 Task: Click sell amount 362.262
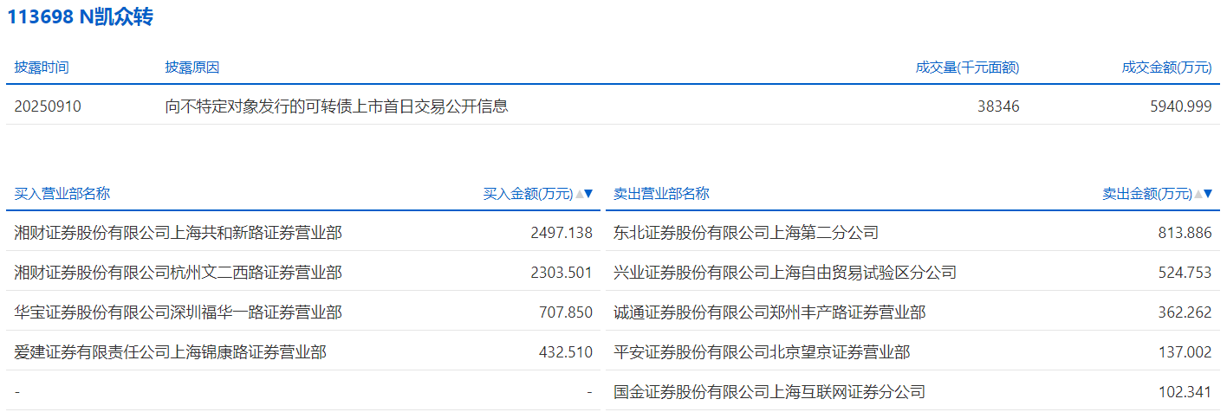(1185, 312)
